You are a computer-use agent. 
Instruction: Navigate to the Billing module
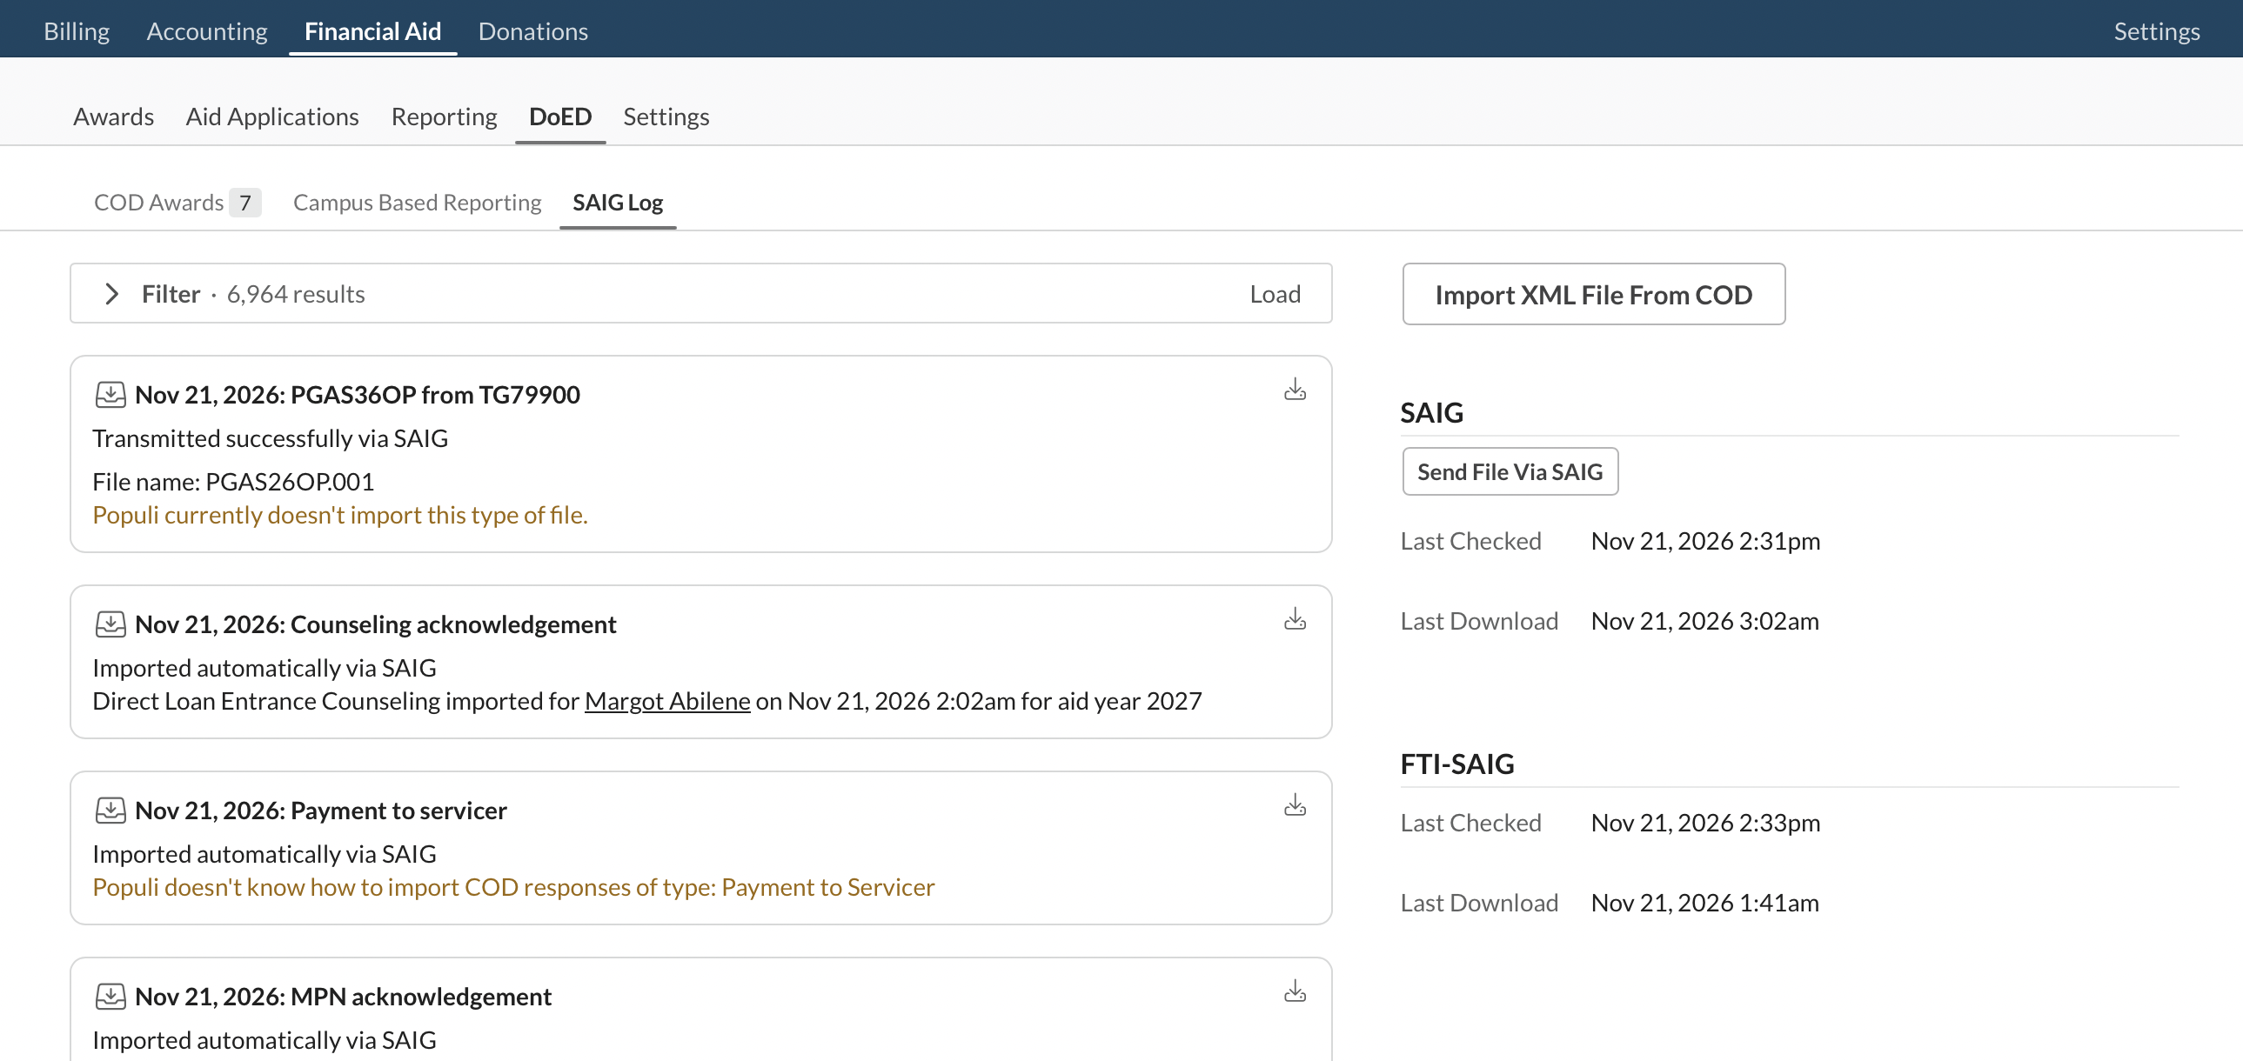[76, 30]
